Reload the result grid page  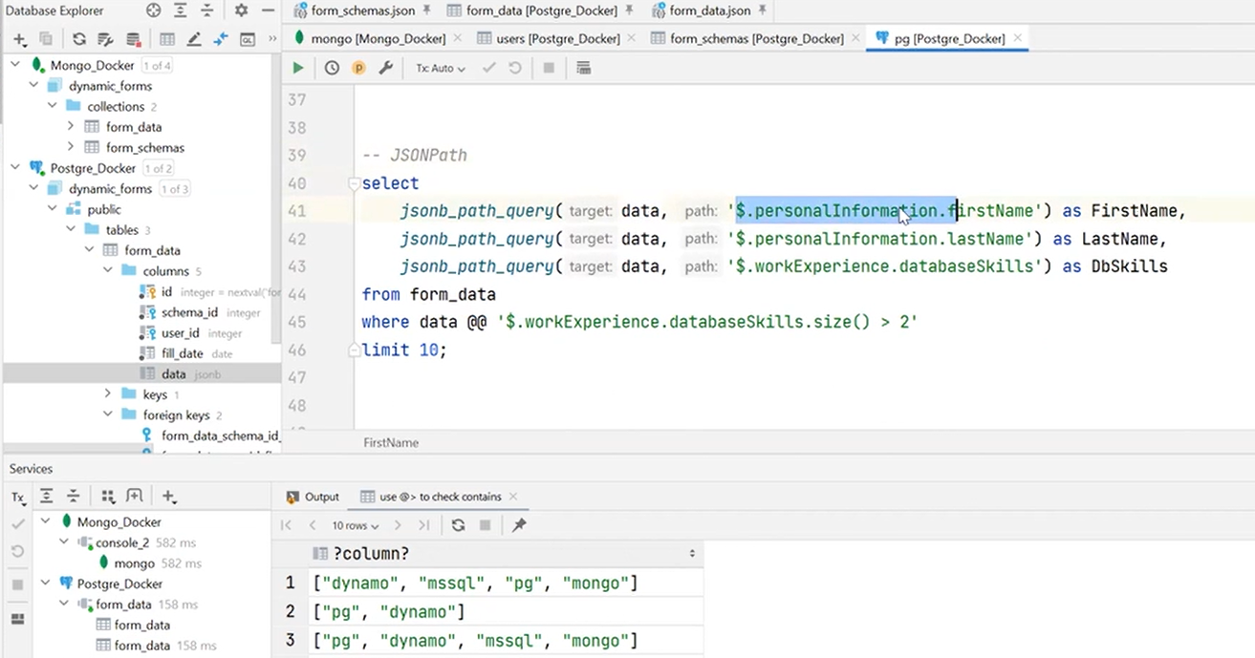pyautogui.click(x=459, y=525)
